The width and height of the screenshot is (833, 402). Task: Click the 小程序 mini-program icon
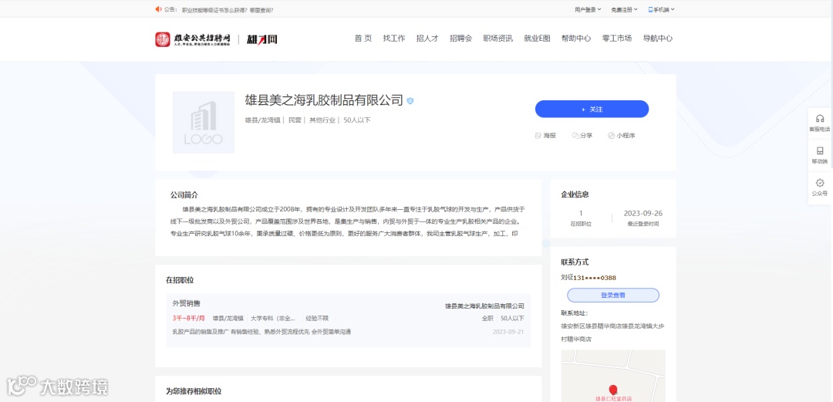(611, 136)
